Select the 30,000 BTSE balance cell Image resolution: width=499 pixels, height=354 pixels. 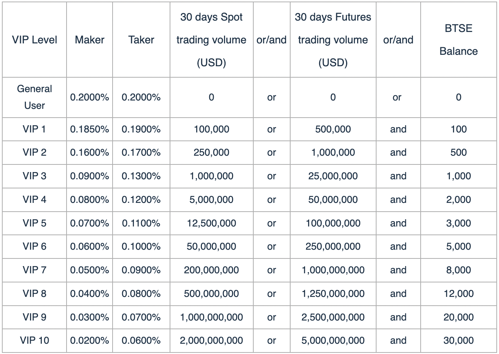tap(458, 340)
